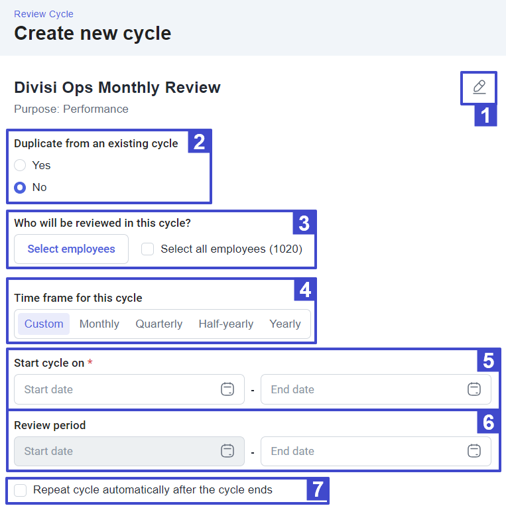Click calendar icon in Review period start date
506x512 pixels.
pyautogui.click(x=227, y=451)
